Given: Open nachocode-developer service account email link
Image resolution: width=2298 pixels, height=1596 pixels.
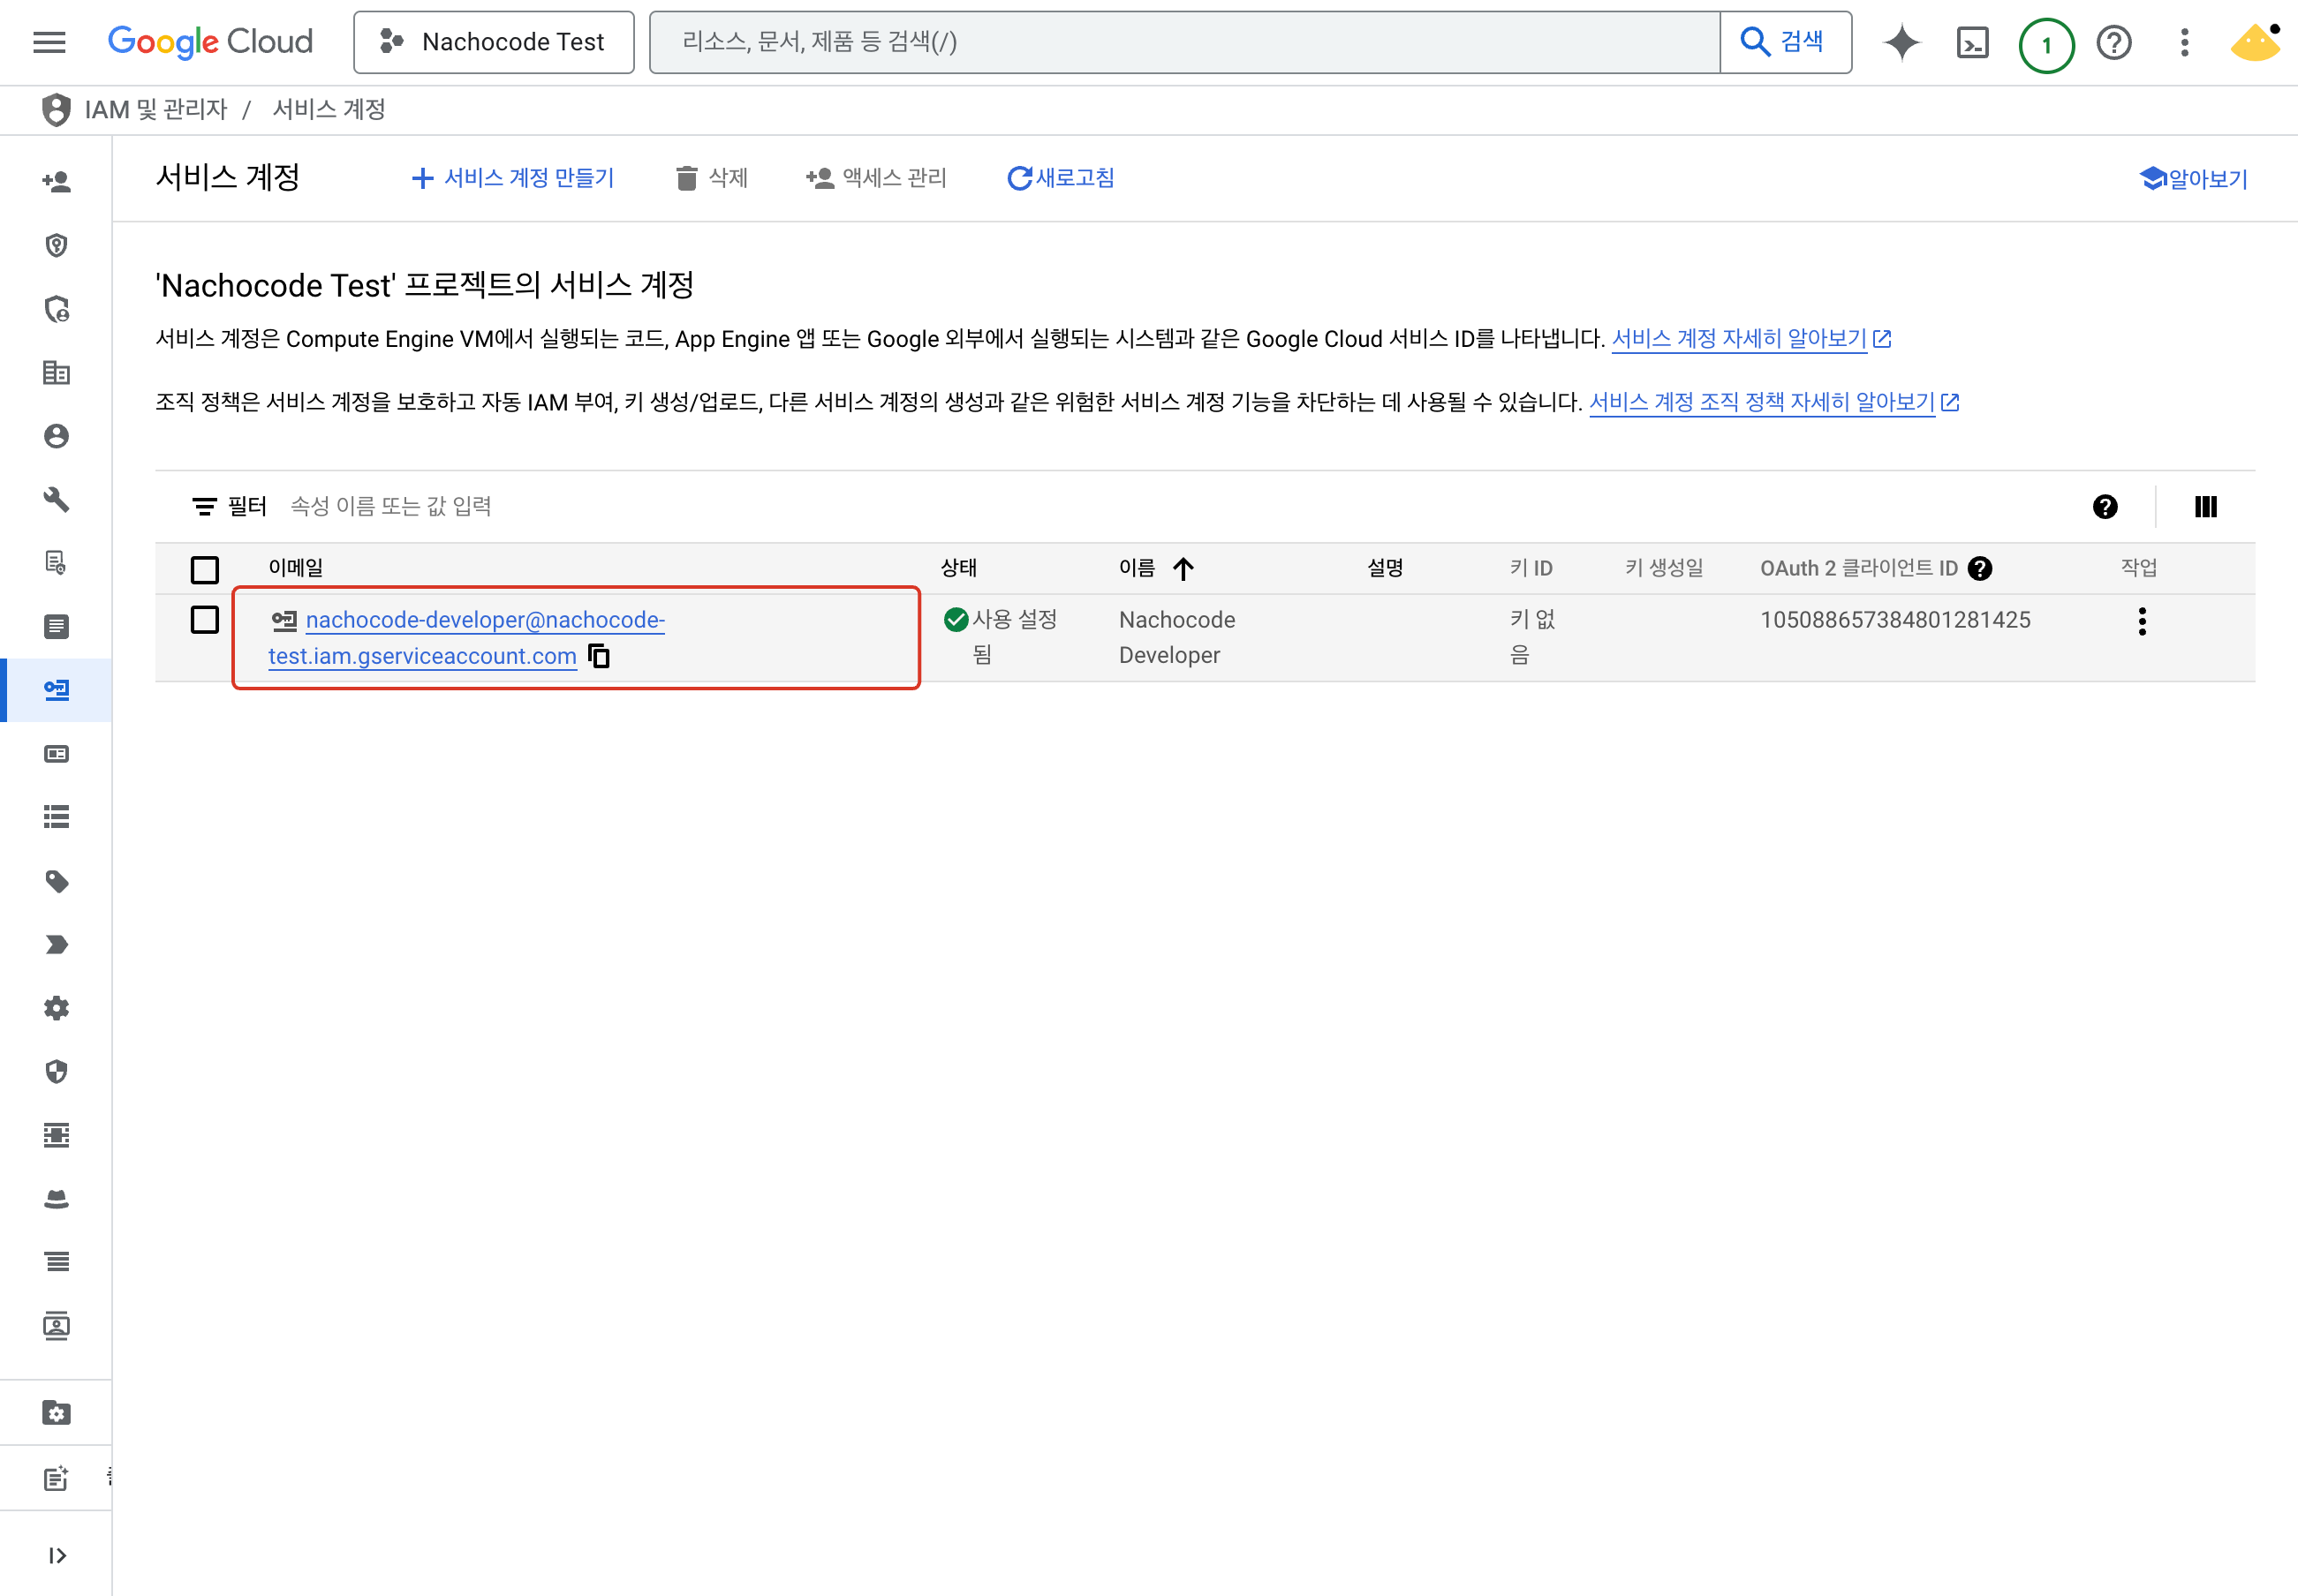Looking at the screenshot, I should [x=484, y=620].
